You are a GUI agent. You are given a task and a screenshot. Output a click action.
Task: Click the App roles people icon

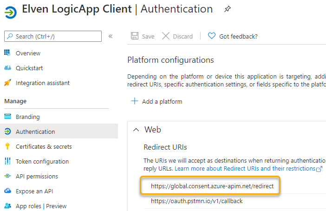[8, 205]
